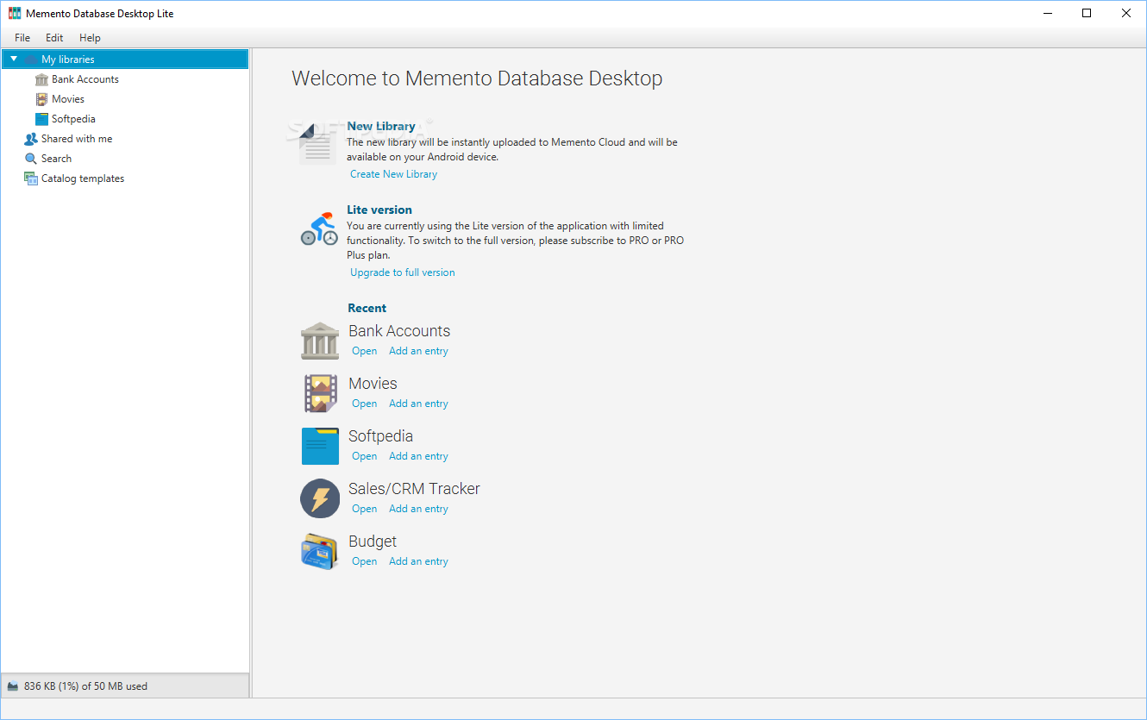Image resolution: width=1147 pixels, height=720 pixels.
Task: Click the large Softpedia folder icon under Recent
Action: [320, 446]
